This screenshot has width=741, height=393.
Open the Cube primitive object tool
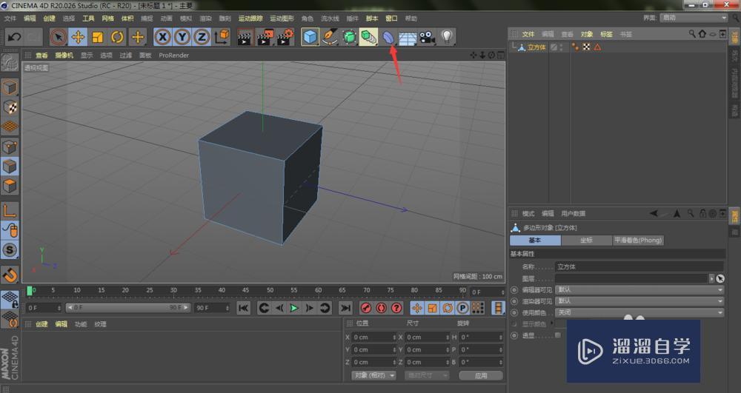[x=310, y=36]
